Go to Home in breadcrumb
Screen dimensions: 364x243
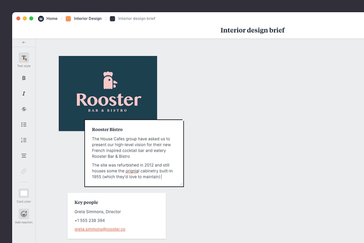click(x=52, y=19)
